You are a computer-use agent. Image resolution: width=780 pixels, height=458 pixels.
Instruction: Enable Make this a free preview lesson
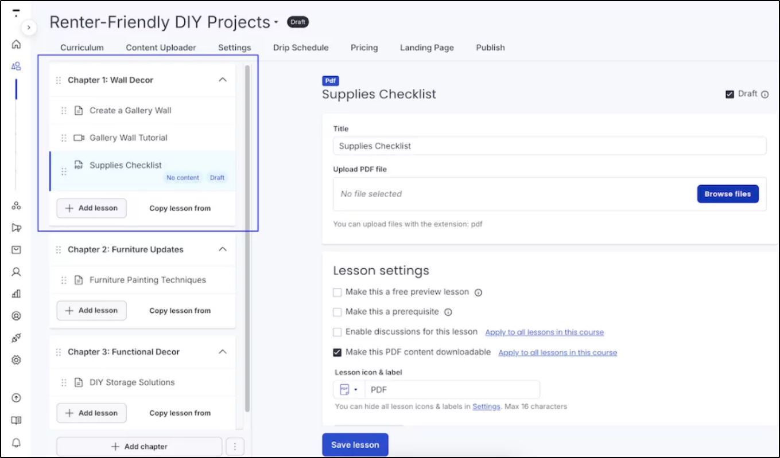[337, 292]
